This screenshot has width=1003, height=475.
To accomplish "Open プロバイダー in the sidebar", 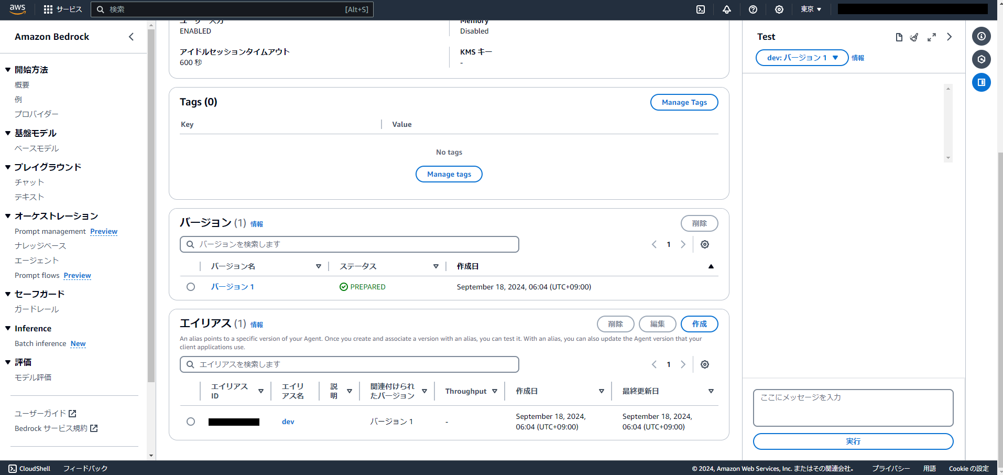I will (37, 114).
